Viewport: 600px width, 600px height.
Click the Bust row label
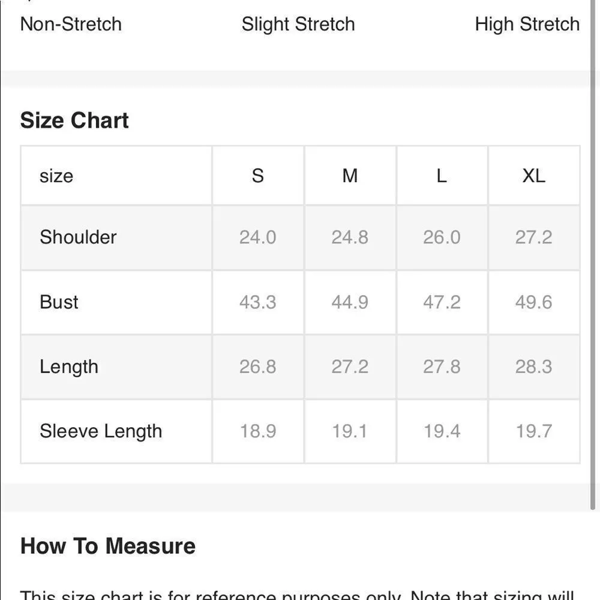[x=59, y=302]
